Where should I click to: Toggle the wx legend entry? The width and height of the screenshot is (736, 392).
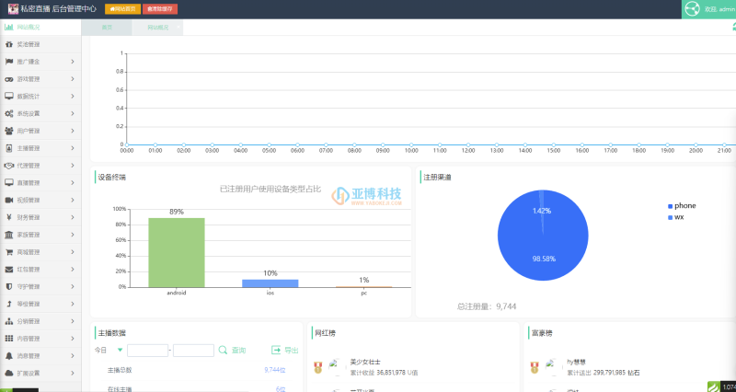click(676, 217)
